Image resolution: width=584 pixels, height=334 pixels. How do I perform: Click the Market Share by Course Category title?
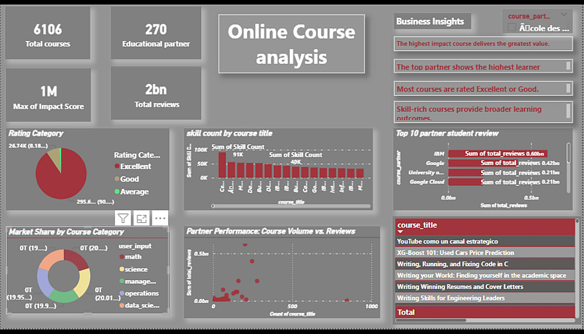coord(67,232)
